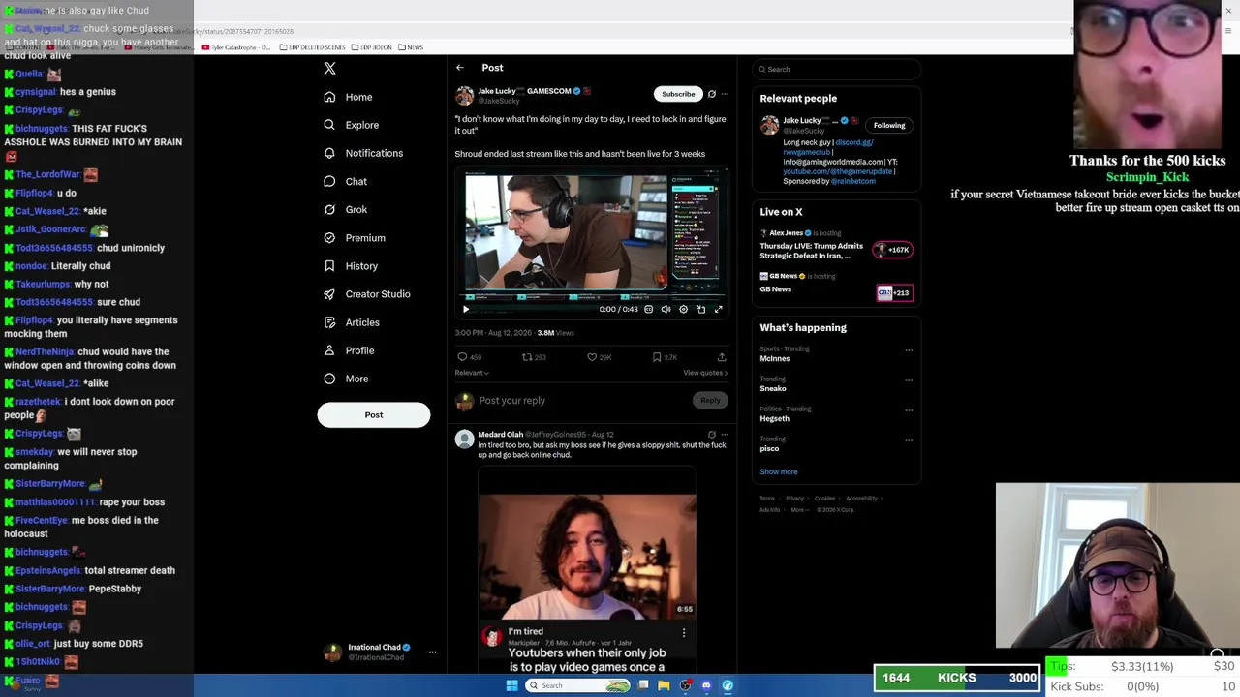
Task: Open the Articles icon in sidebar
Action: 329,322
